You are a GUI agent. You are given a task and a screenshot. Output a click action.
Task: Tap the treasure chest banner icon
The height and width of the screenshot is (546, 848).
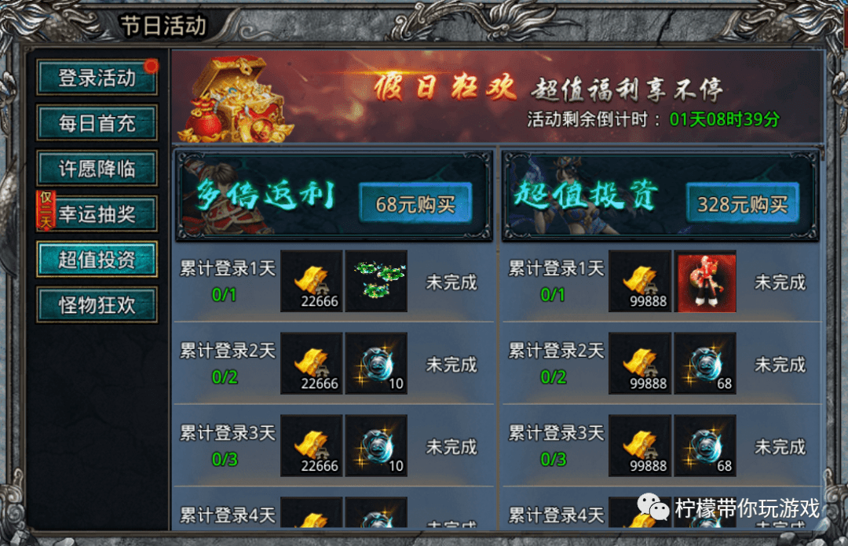pos(236,100)
